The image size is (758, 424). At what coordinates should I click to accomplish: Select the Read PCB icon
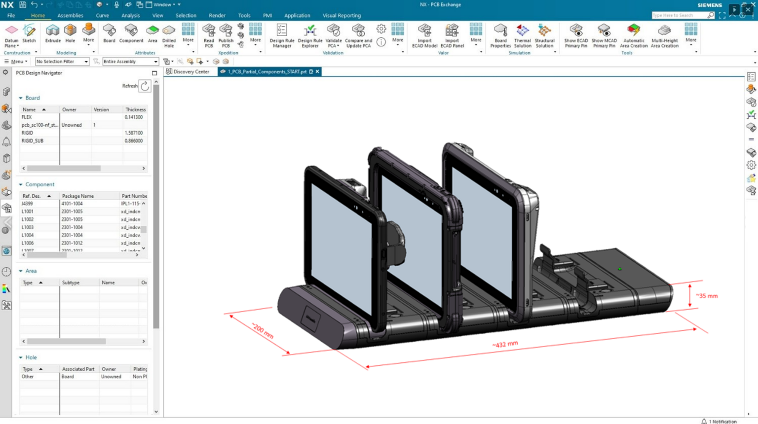209,32
